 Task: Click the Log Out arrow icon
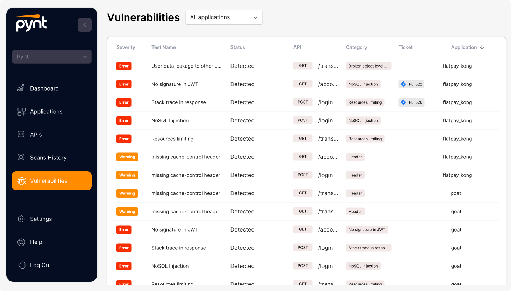point(21,265)
